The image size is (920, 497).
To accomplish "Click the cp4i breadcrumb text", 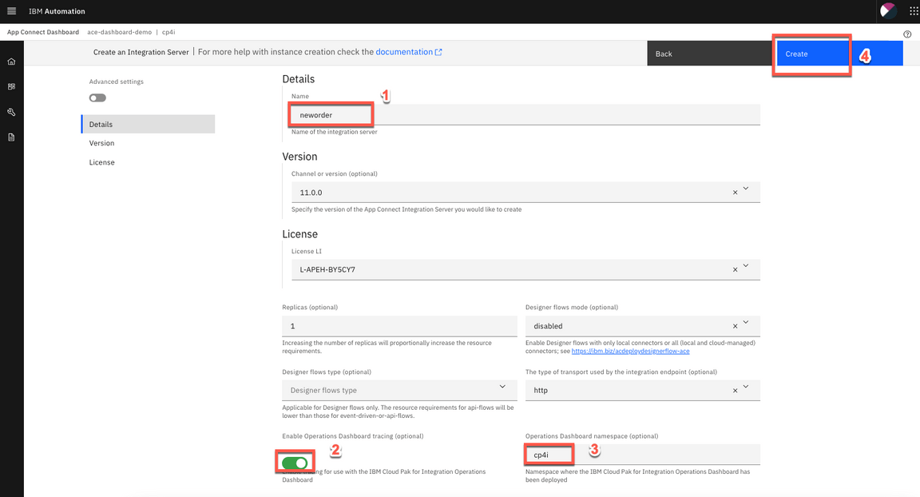I will pyautogui.click(x=169, y=32).
